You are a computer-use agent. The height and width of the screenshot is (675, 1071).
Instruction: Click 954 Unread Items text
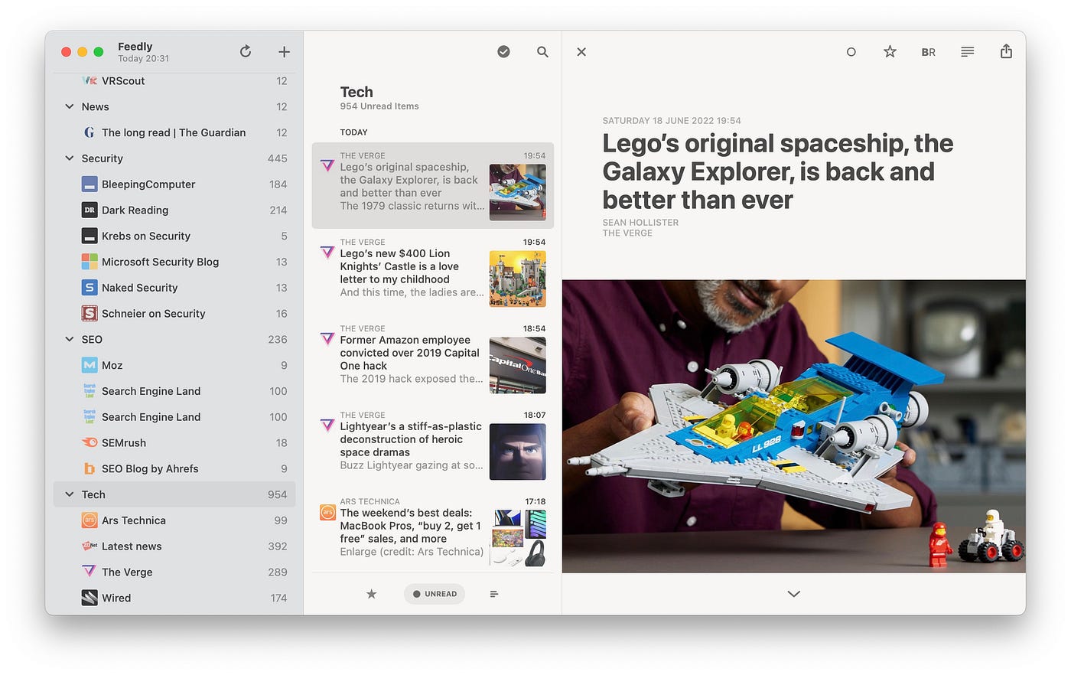[379, 106]
